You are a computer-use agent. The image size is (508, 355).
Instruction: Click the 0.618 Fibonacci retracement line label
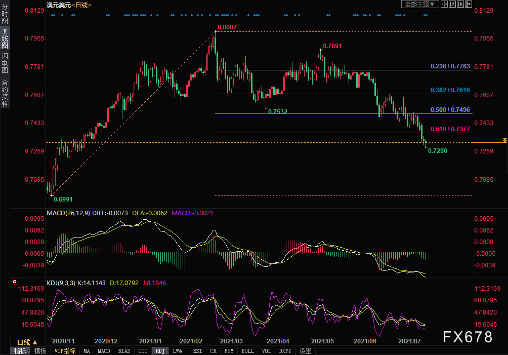tap(450, 130)
